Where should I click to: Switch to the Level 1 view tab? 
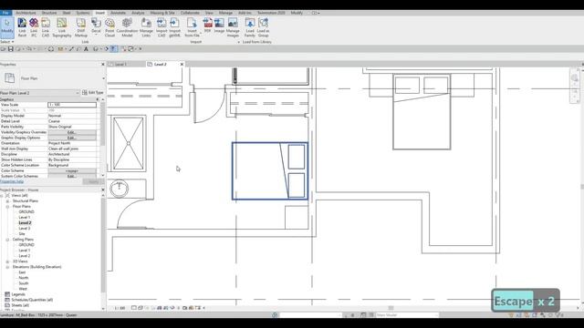[x=120, y=65]
